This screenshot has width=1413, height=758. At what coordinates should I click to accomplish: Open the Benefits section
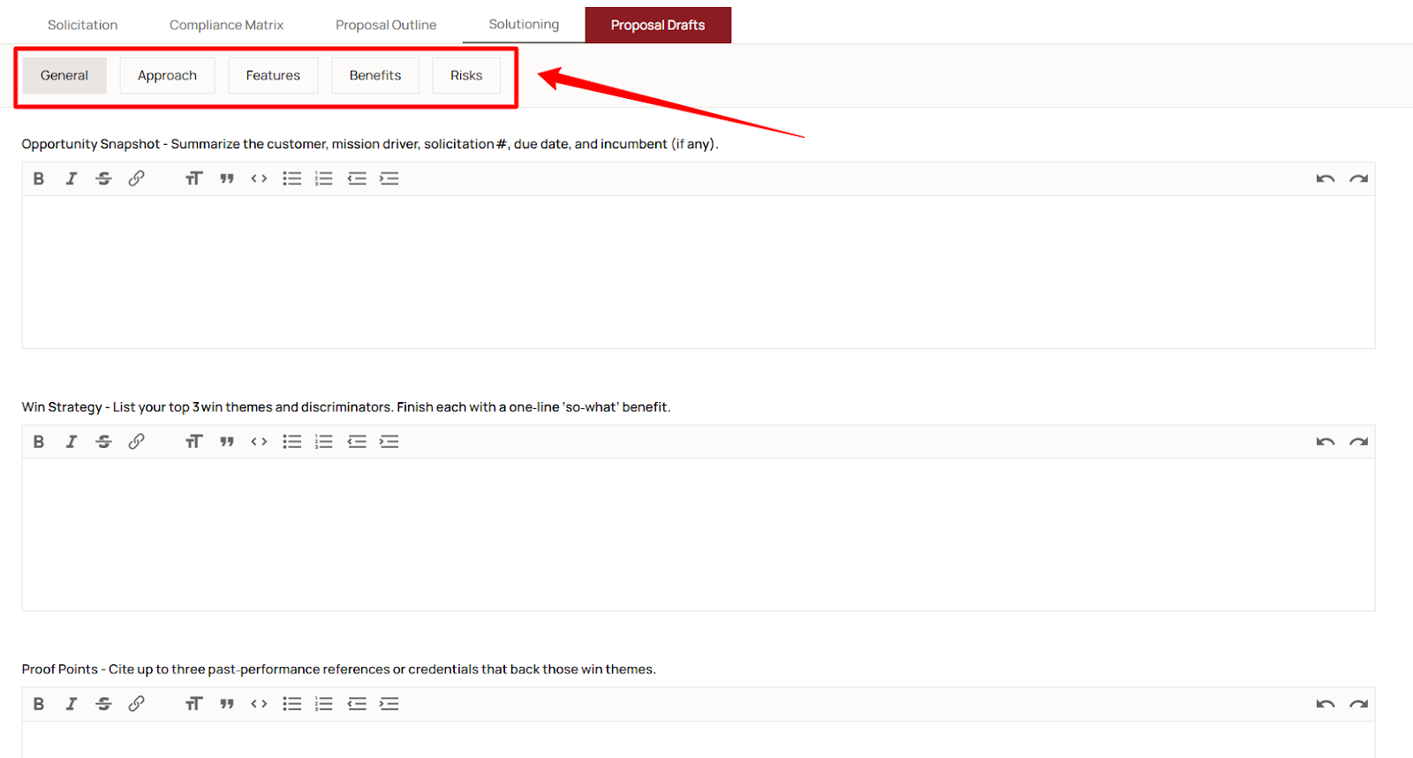point(375,75)
